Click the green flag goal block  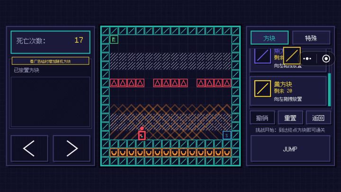click(114, 40)
